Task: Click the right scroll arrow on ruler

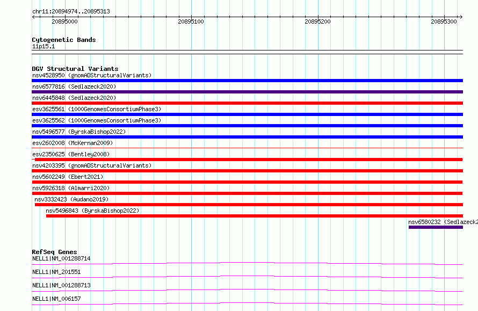Action: [x=461, y=17]
